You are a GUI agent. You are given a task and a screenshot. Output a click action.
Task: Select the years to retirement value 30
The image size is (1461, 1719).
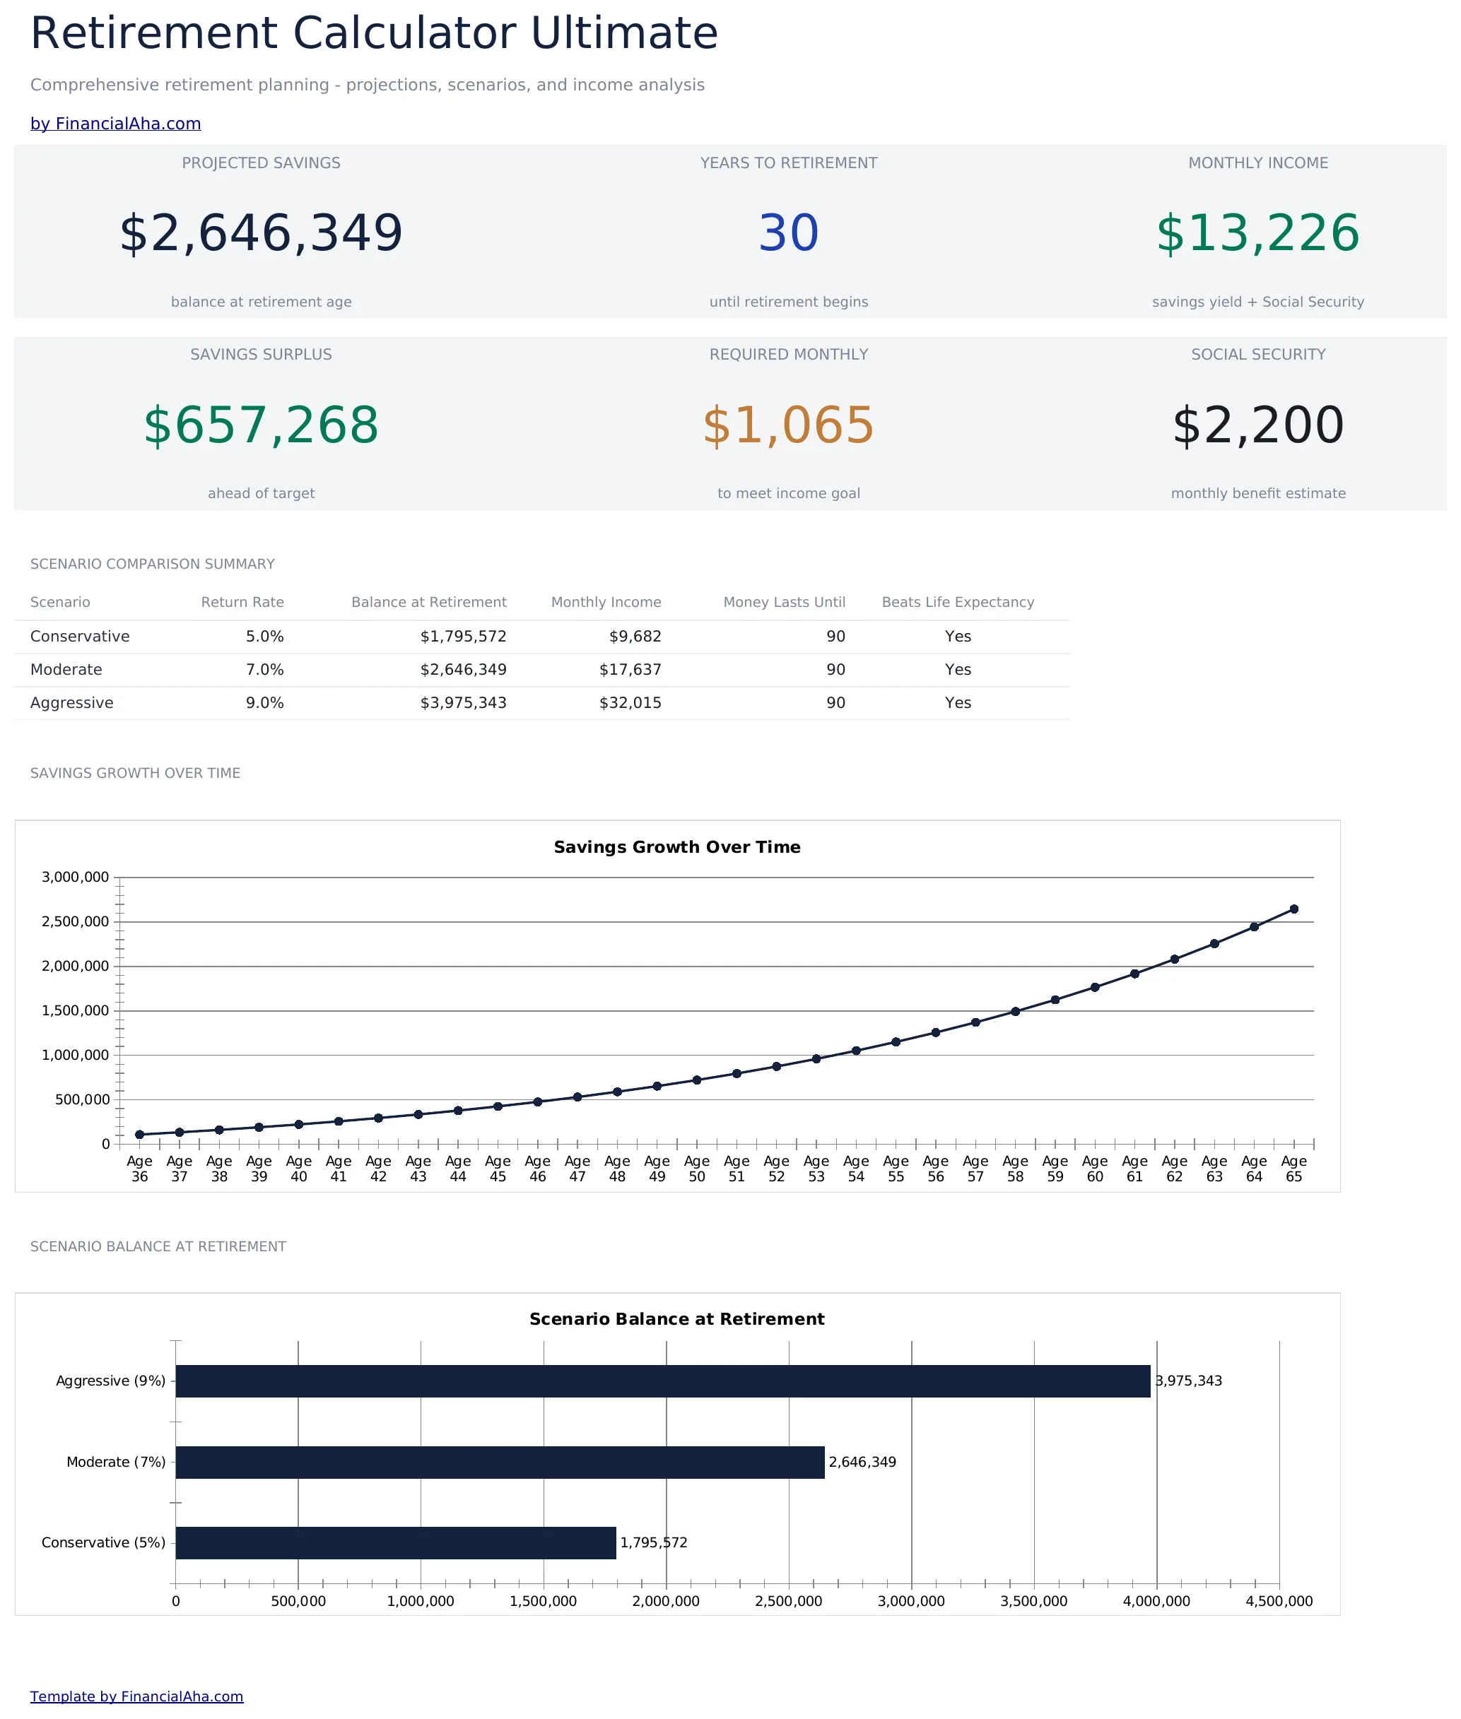point(789,232)
